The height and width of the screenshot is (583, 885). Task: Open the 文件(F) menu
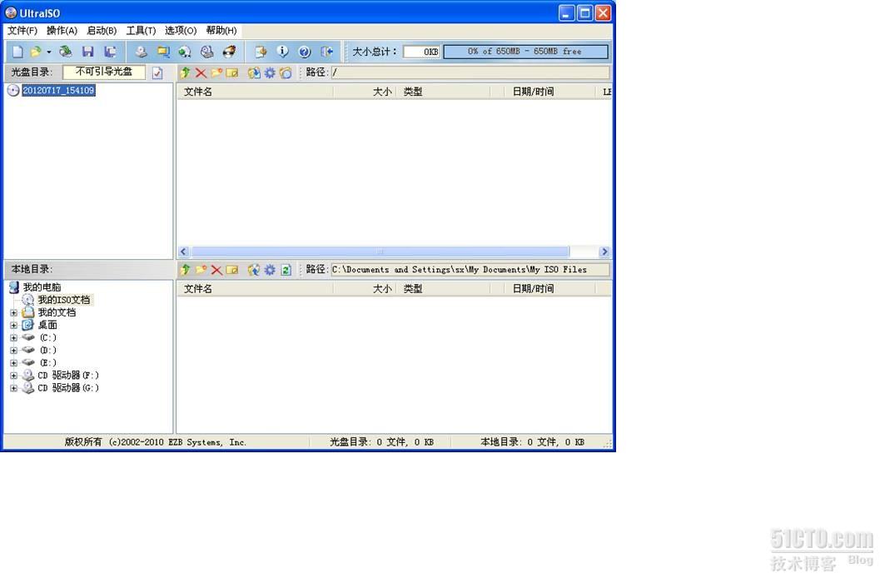tap(22, 31)
